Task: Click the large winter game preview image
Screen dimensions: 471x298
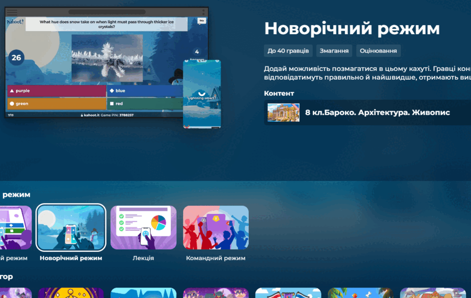Action: 107,63
